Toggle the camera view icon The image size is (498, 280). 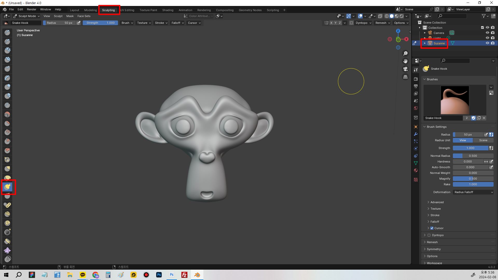click(x=405, y=69)
